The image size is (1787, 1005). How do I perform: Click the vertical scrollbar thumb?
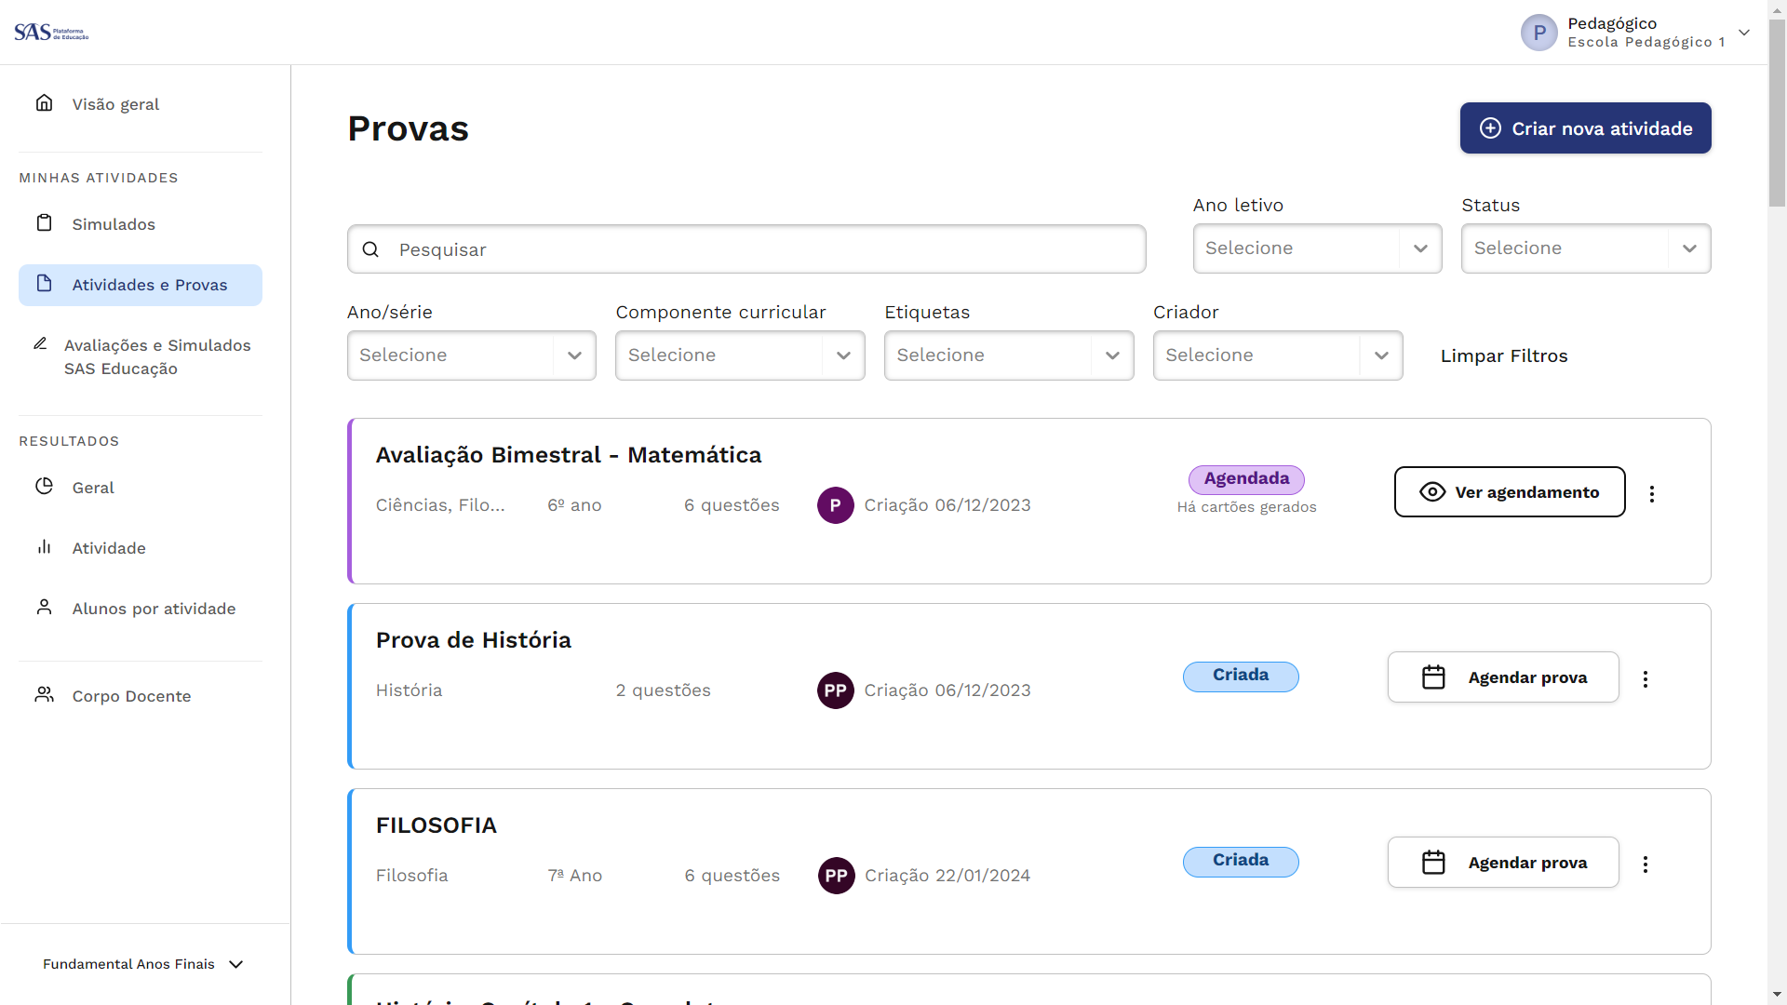[1777, 112]
